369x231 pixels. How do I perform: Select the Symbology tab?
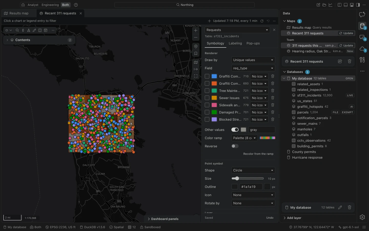tap(216, 43)
